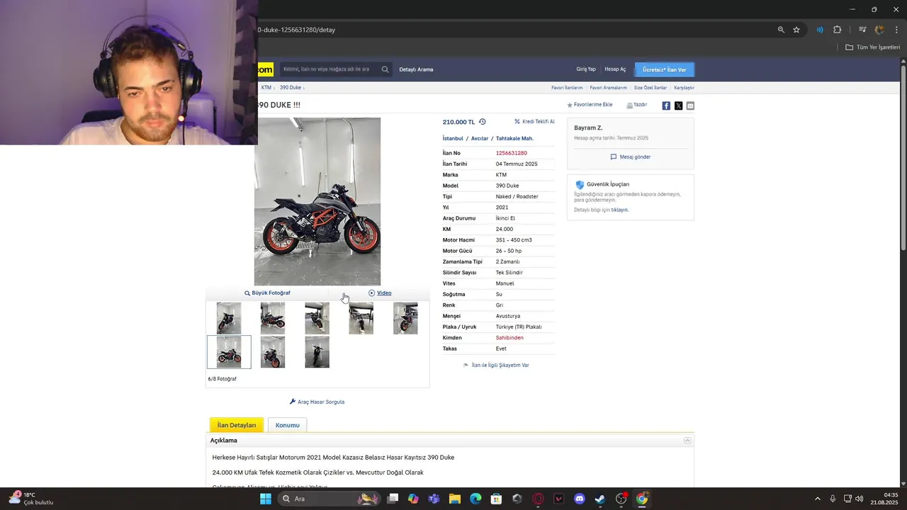Open the Büyük Fotoğraf large photo view
The image size is (907, 510).
tap(268, 293)
